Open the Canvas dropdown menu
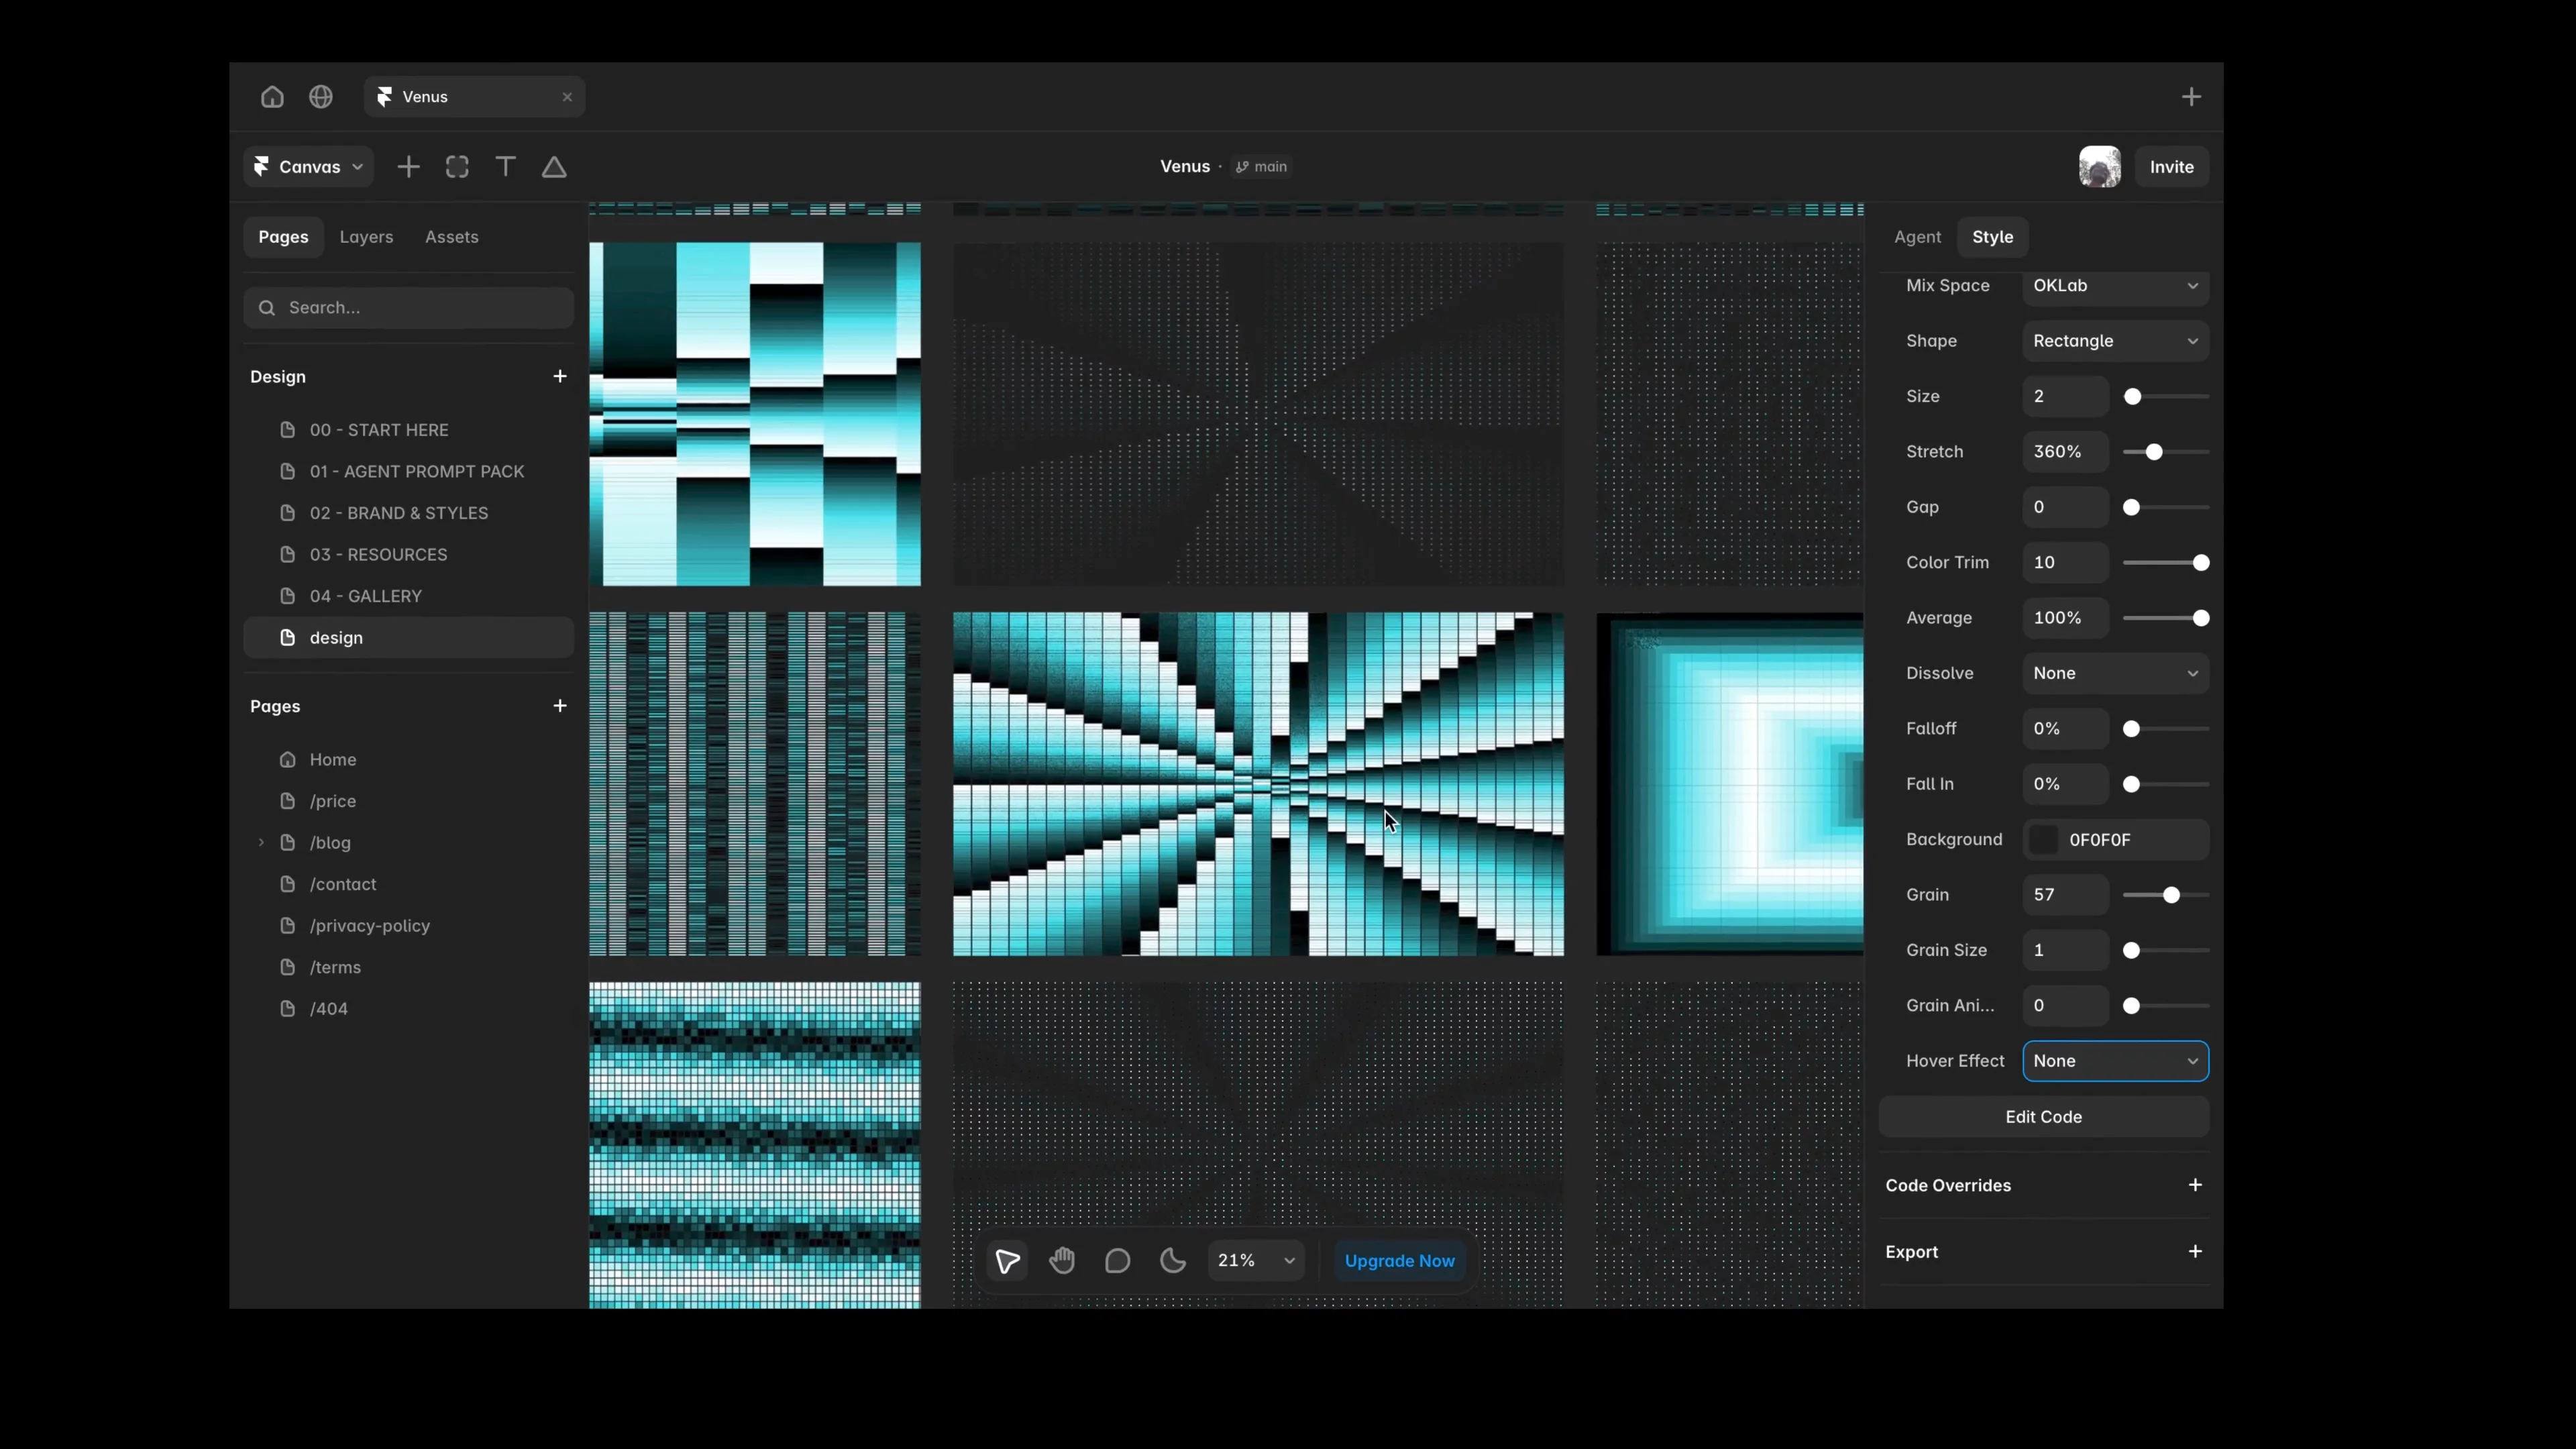 click(309, 167)
